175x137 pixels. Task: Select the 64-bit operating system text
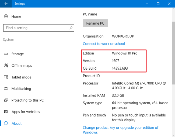coord(140,105)
